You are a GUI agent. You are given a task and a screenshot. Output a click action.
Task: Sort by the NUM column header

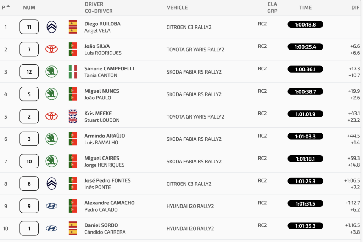coord(29,7)
